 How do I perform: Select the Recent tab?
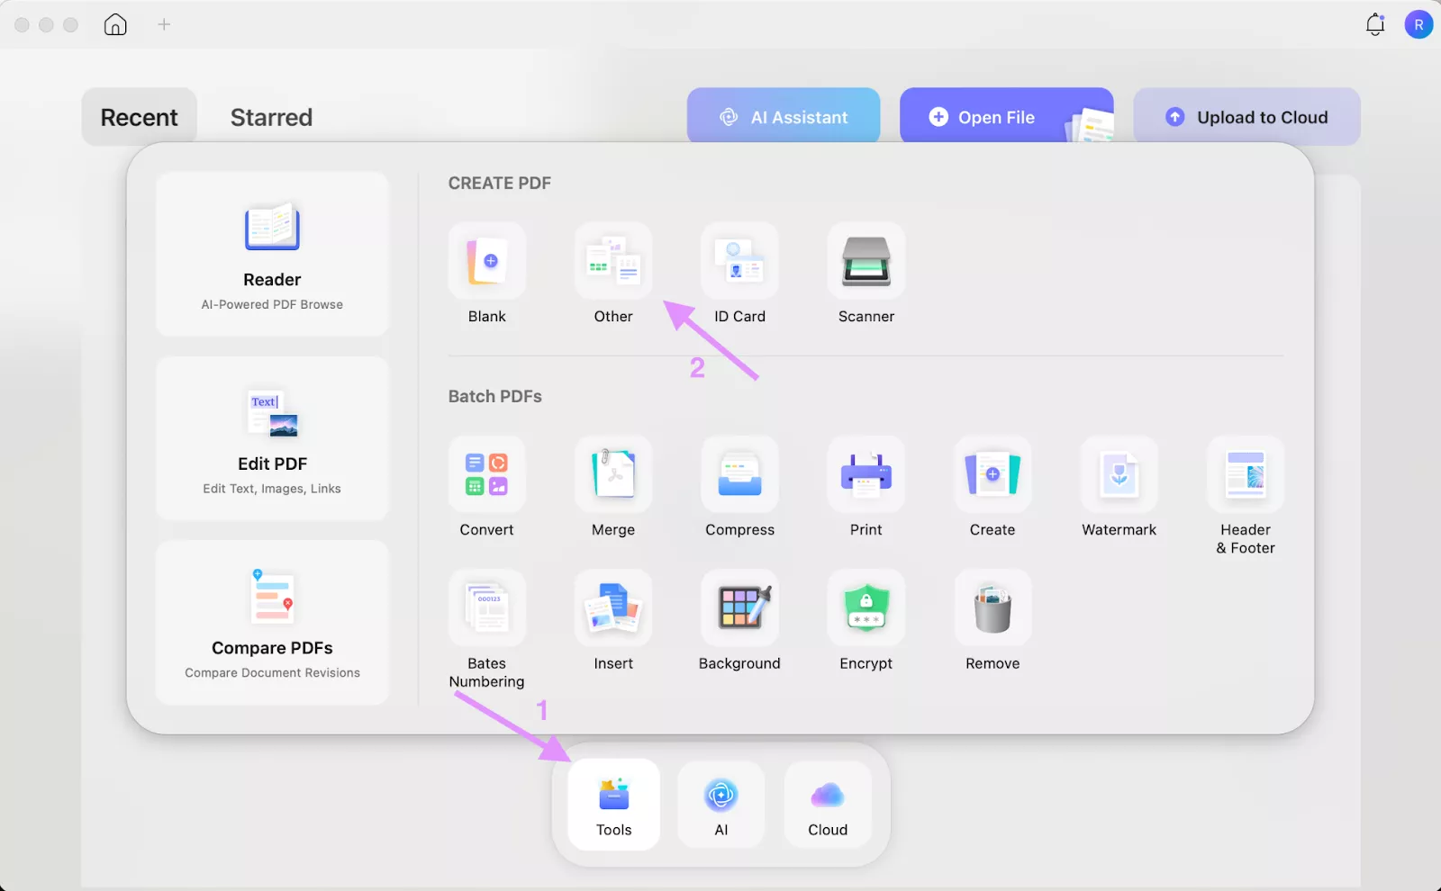tap(140, 118)
